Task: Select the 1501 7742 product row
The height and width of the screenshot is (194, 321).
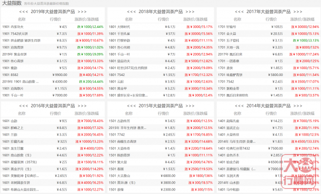Action: pyautogui.click(x=160, y=134)
